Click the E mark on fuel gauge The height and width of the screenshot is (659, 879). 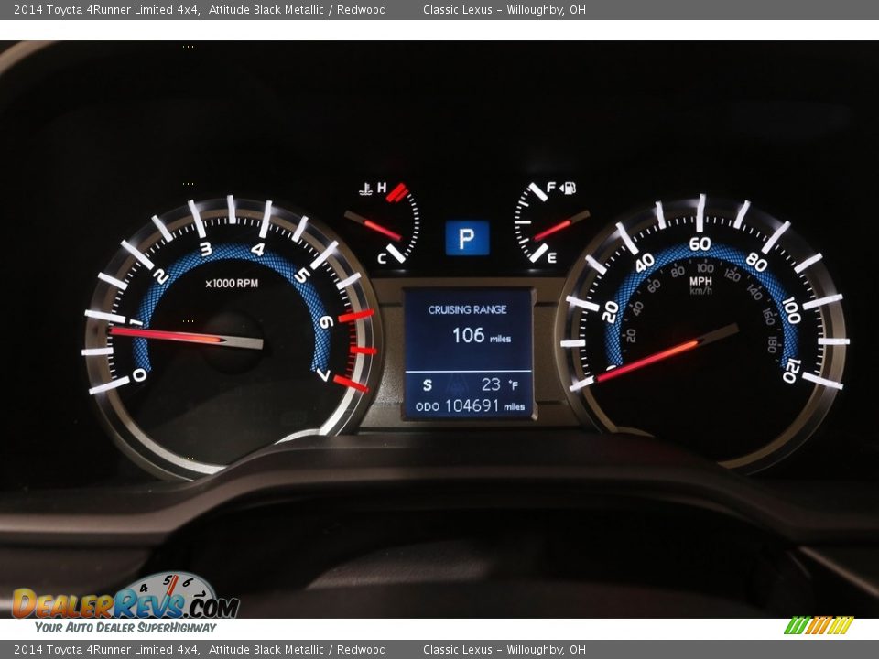point(551,258)
